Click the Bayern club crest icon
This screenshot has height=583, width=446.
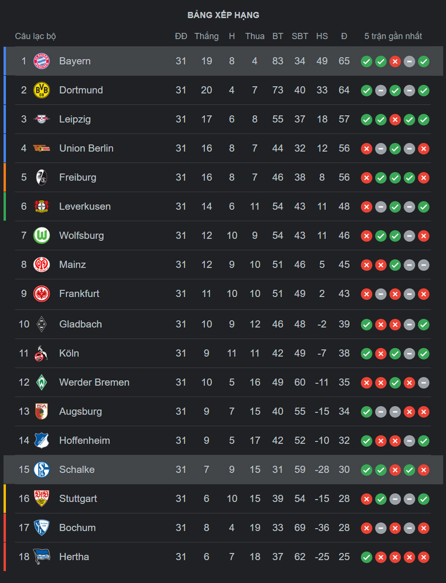pyautogui.click(x=41, y=61)
